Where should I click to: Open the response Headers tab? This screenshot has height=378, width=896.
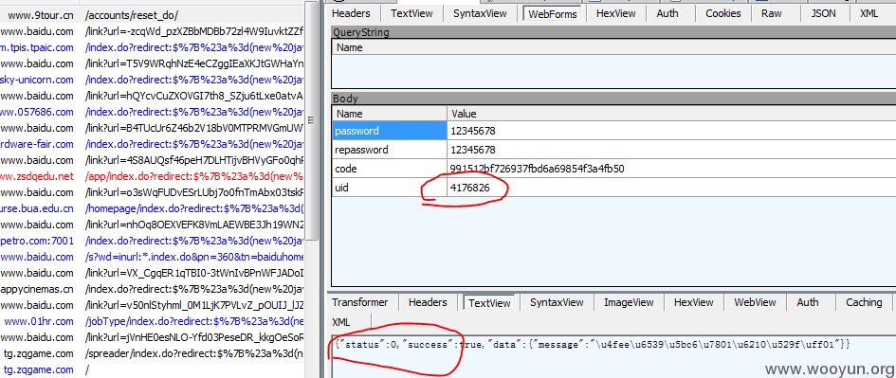pyautogui.click(x=428, y=302)
